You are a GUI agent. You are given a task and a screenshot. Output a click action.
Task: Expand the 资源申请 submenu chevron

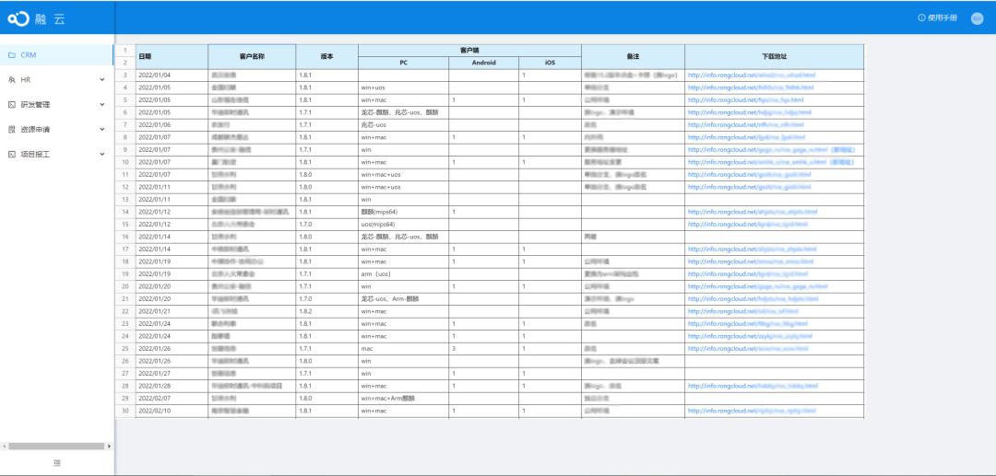coord(102,130)
